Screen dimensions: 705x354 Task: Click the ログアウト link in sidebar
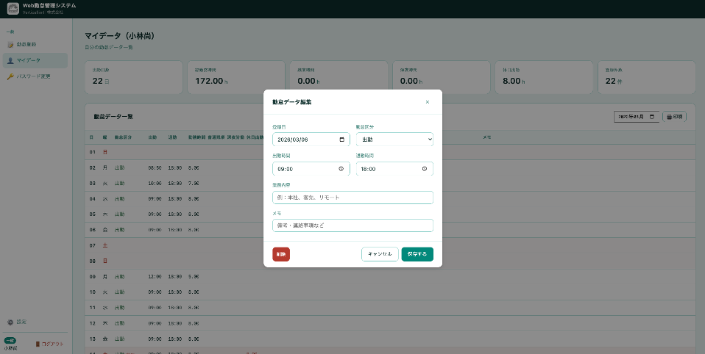coord(50,344)
